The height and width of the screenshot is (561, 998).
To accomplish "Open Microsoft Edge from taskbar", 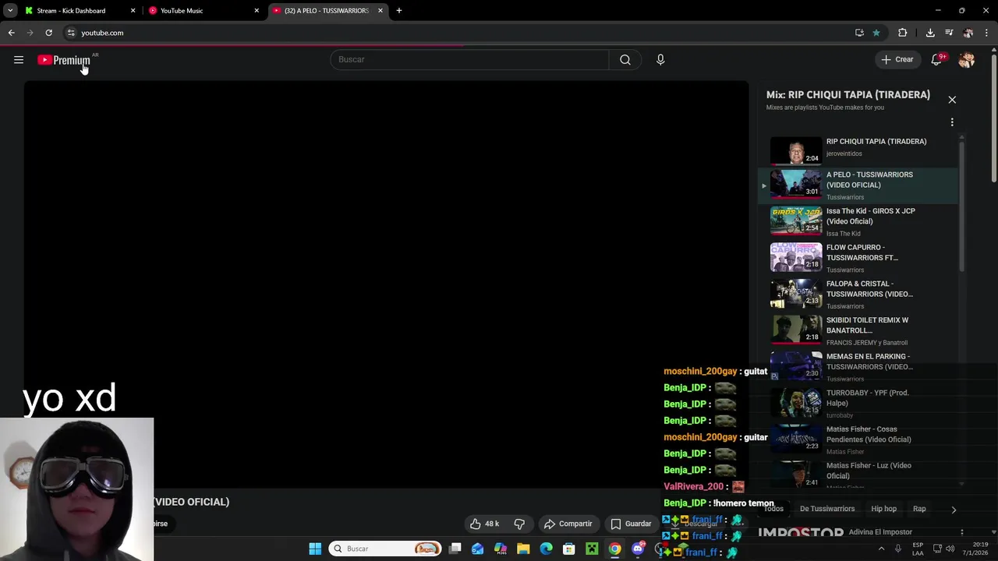I will 547,549.
